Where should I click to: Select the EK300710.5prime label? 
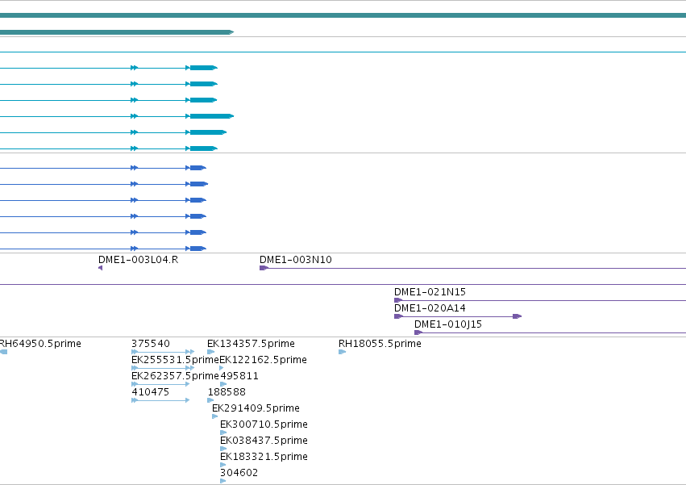tap(264, 424)
